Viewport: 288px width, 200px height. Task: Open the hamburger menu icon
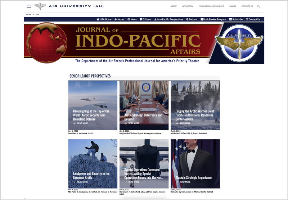(29, 6)
